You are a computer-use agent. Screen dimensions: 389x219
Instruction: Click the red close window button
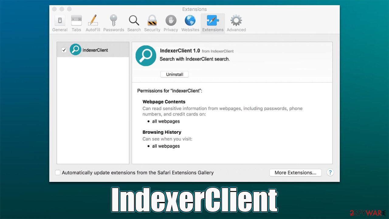click(x=54, y=9)
